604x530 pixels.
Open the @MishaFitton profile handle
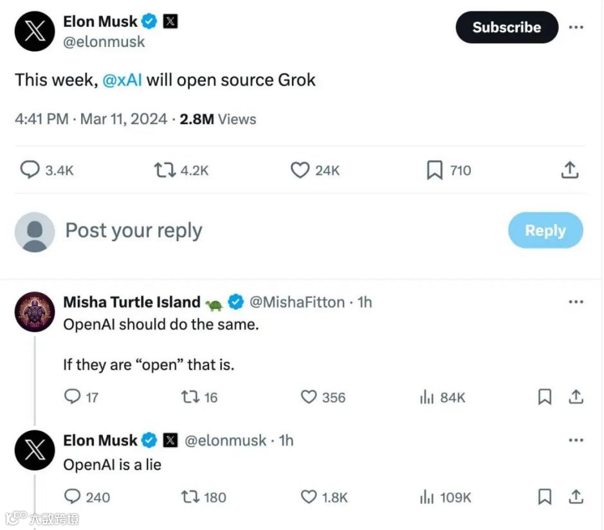coord(297,302)
